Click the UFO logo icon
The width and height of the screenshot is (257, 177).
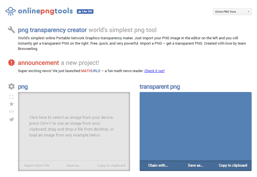[10, 11]
